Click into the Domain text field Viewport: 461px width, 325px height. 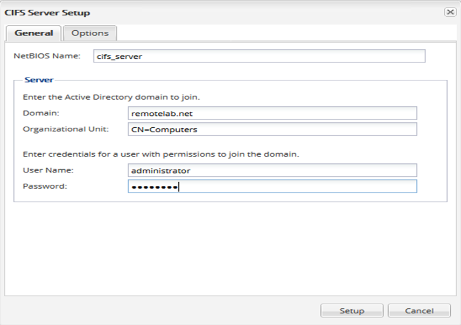coord(272,113)
